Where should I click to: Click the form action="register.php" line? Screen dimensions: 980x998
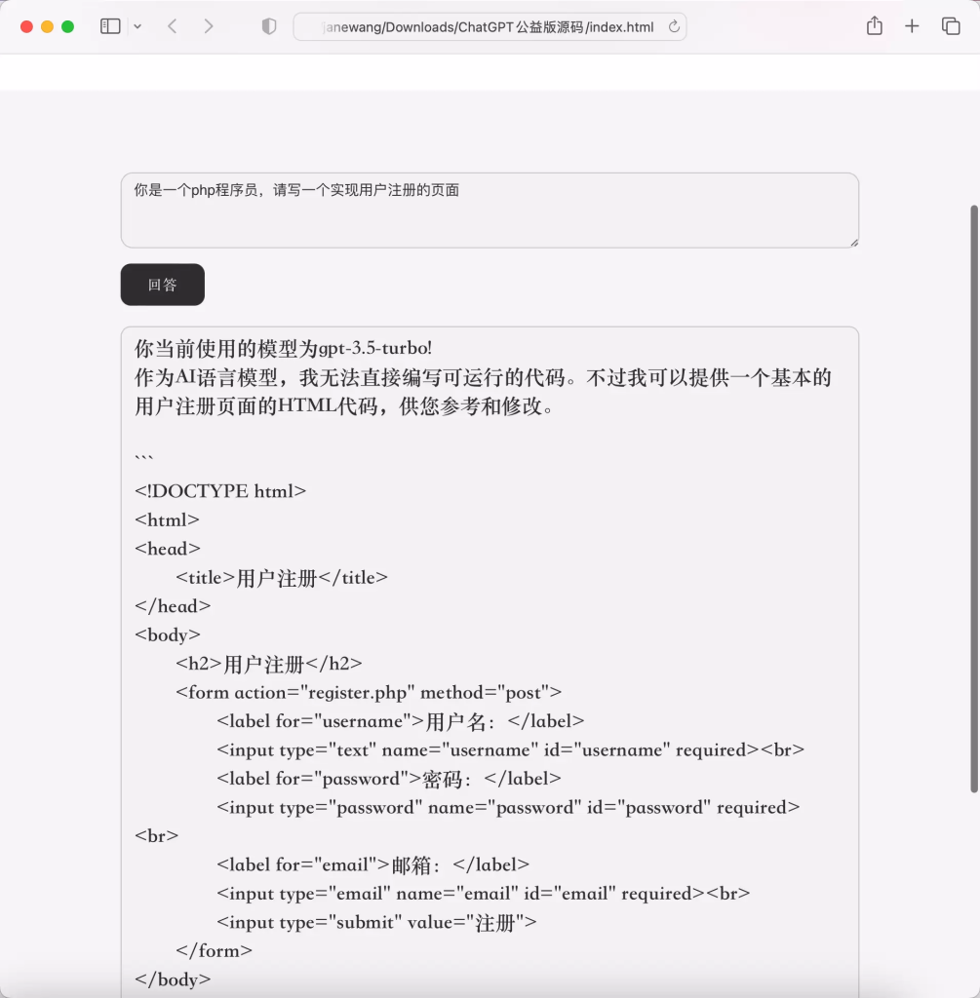pyautogui.click(x=369, y=693)
